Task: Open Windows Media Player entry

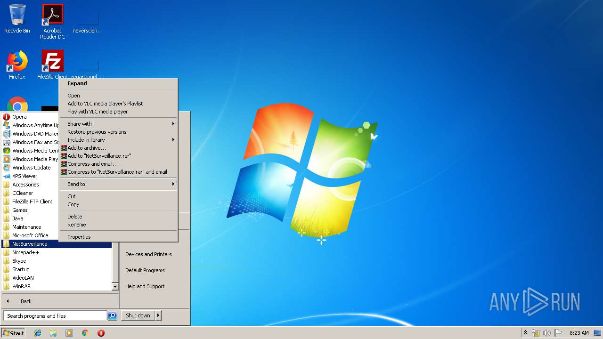Action: (x=31, y=159)
